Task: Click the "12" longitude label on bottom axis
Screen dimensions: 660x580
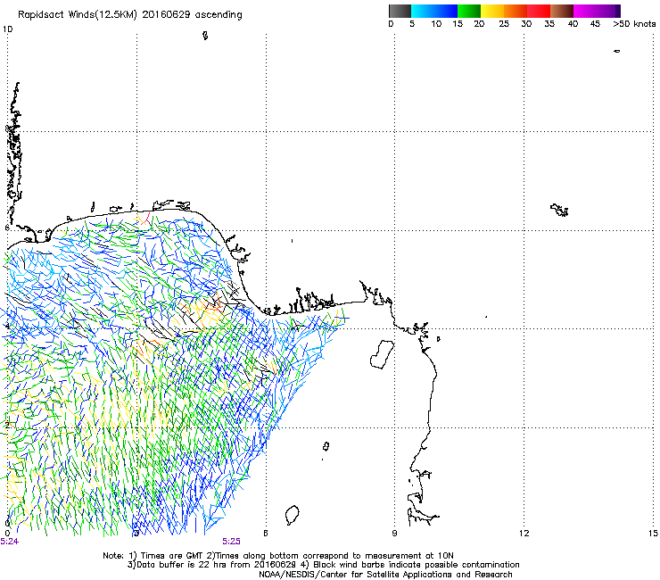Action: click(x=524, y=534)
